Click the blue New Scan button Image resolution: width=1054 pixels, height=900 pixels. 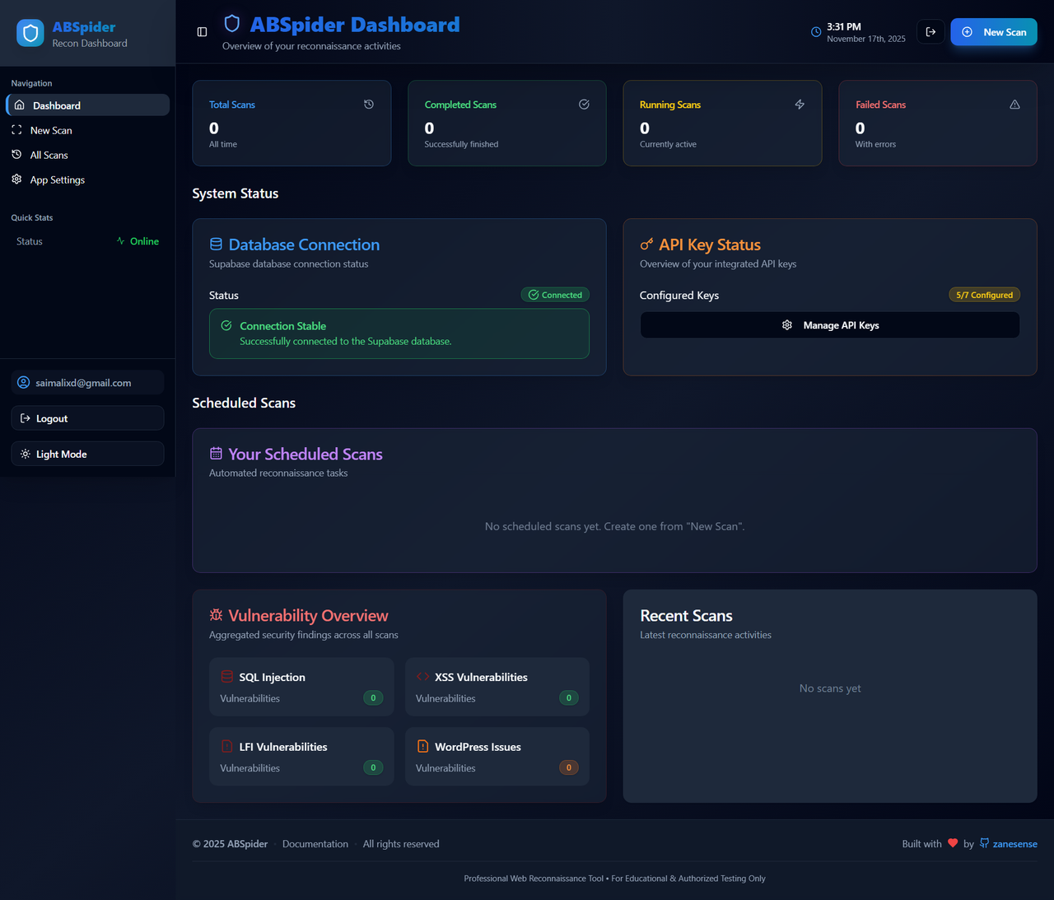point(994,32)
